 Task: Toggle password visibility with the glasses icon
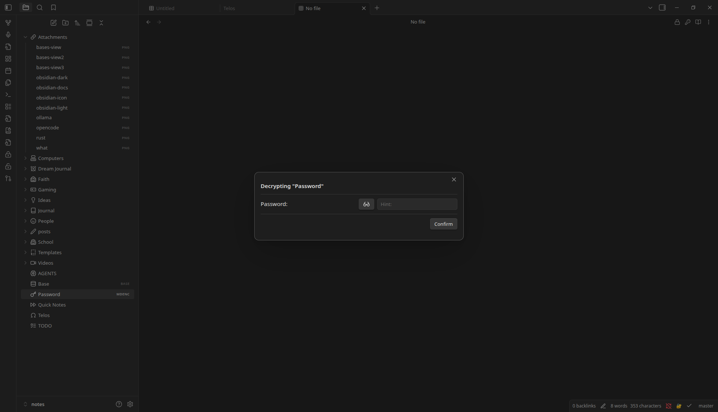[x=366, y=204]
